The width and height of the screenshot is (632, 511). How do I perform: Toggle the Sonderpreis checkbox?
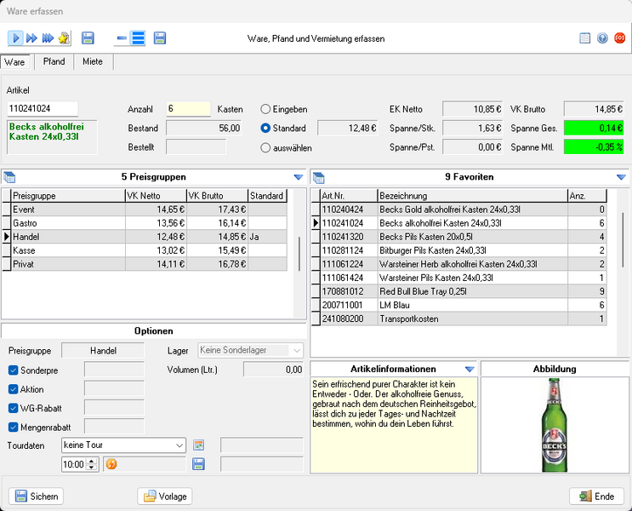point(14,370)
